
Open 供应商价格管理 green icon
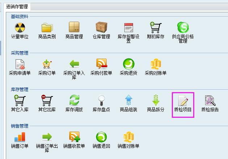point(183,27)
